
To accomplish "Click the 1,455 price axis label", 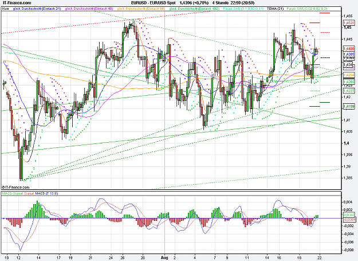I will [348, 16].
